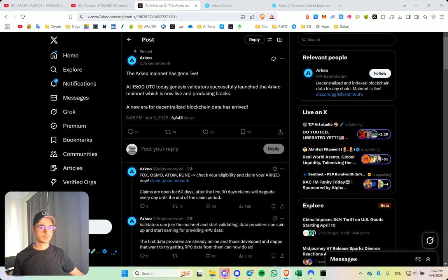Open discord.gg/BfEHpm6uFc link
The image size is (448, 280).
pyautogui.click(x=339, y=94)
